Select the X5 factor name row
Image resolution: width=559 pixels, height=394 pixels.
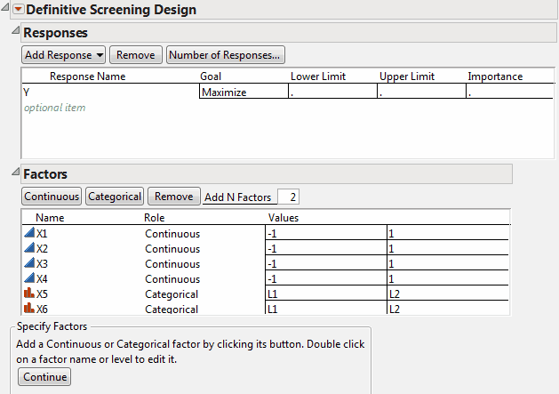coord(43,294)
